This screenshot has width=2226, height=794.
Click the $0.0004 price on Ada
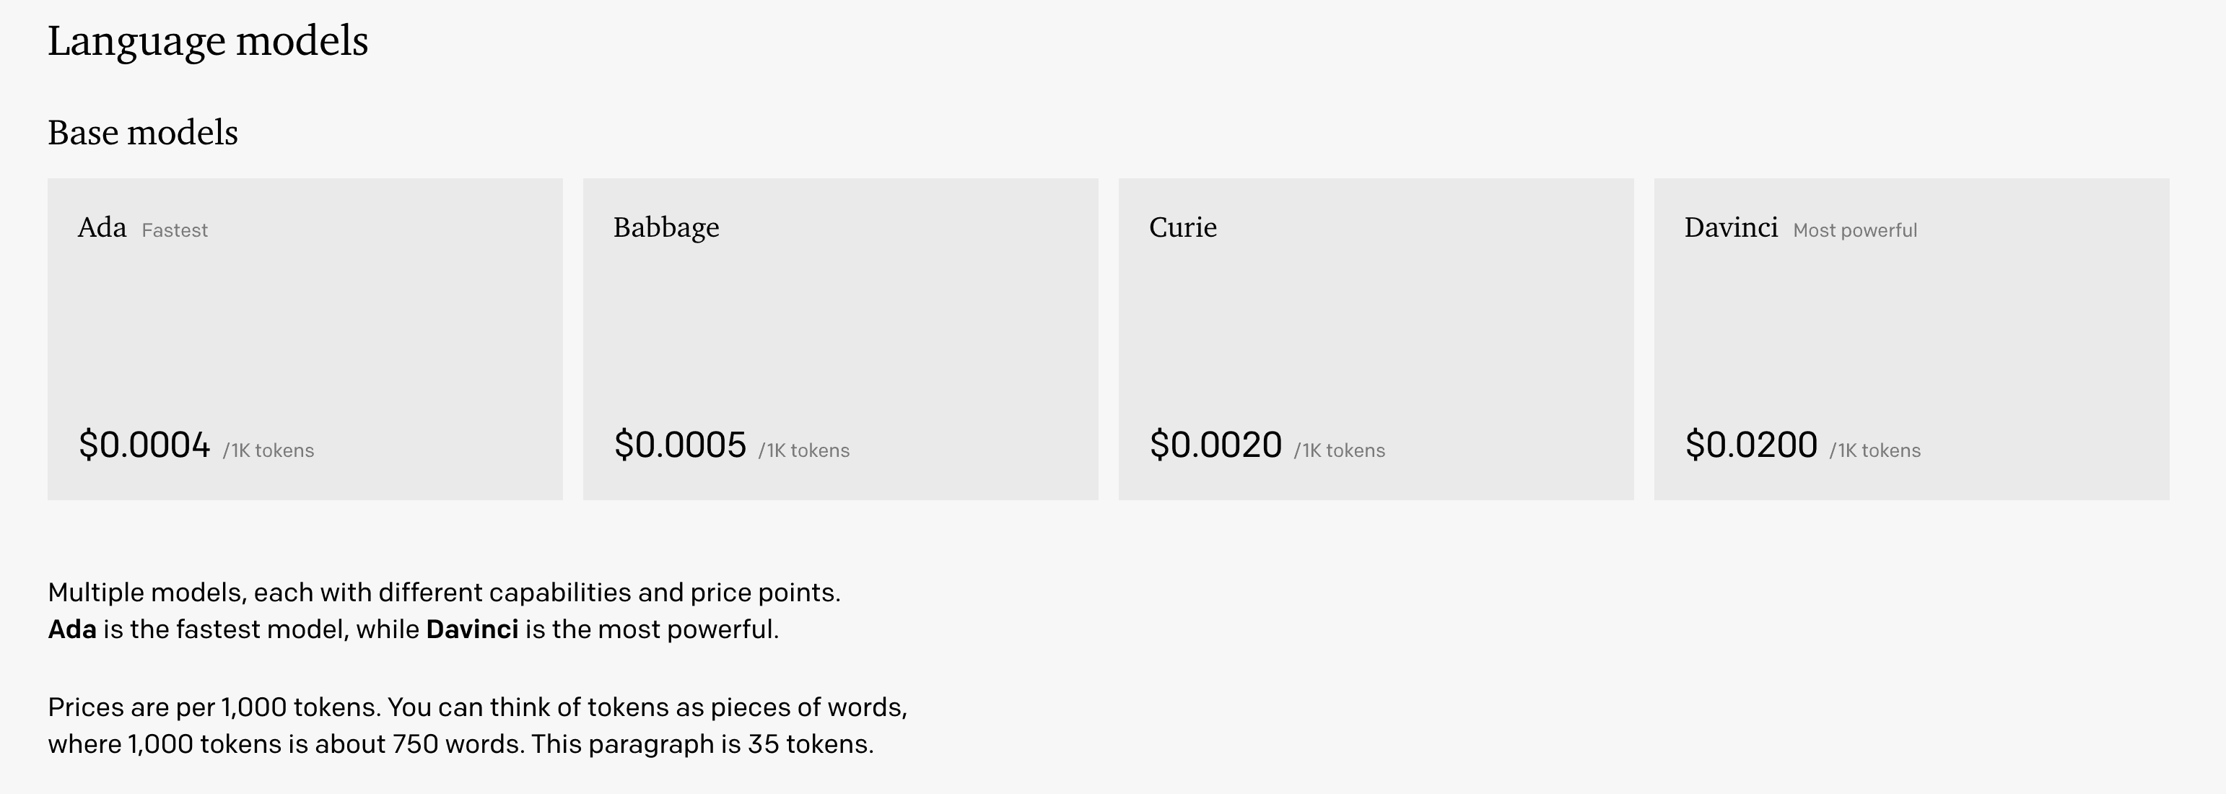pyautogui.click(x=144, y=445)
